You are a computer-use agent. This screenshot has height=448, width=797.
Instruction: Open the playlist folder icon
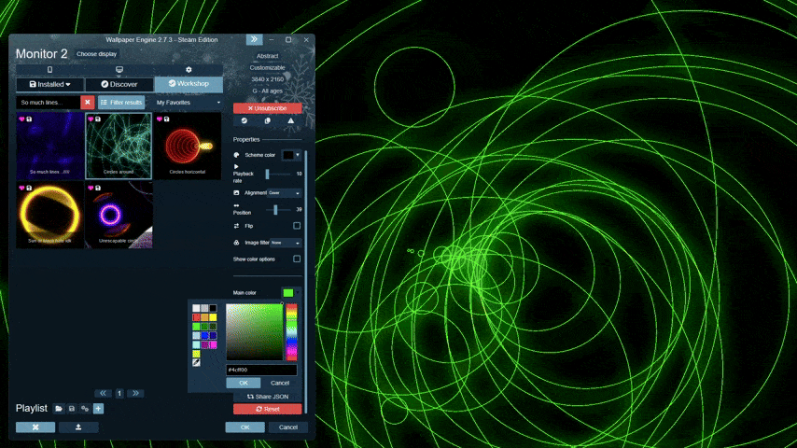click(59, 409)
